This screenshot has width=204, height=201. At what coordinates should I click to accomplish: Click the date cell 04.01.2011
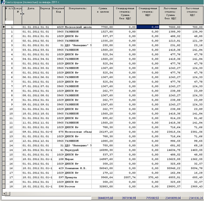[x=31, y=59]
